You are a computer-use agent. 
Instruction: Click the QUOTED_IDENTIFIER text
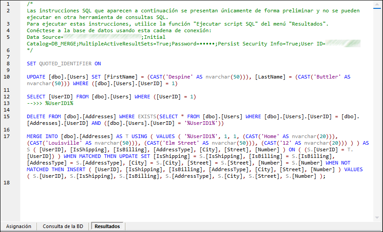65,64
